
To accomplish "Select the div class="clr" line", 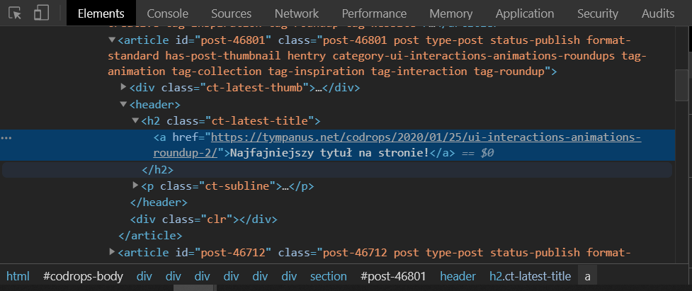I will [203, 219].
